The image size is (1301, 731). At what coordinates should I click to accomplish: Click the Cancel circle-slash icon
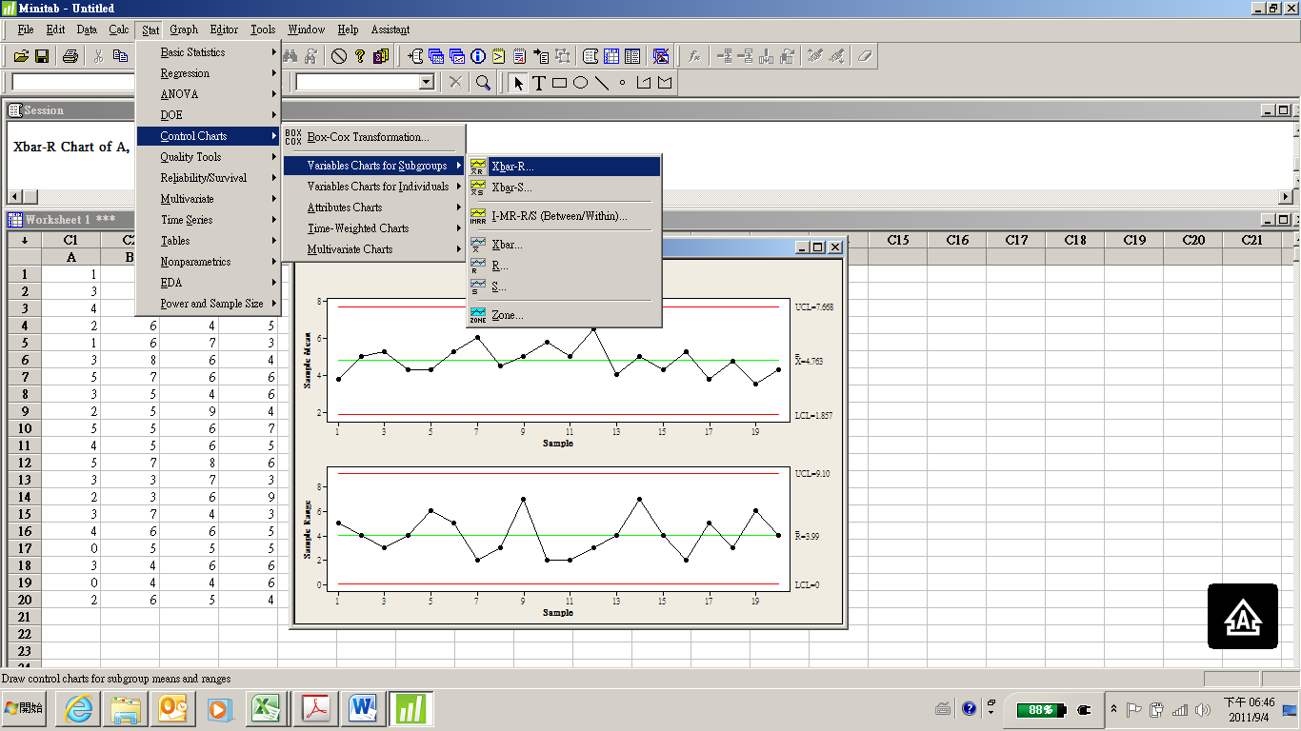(x=339, y=56)
